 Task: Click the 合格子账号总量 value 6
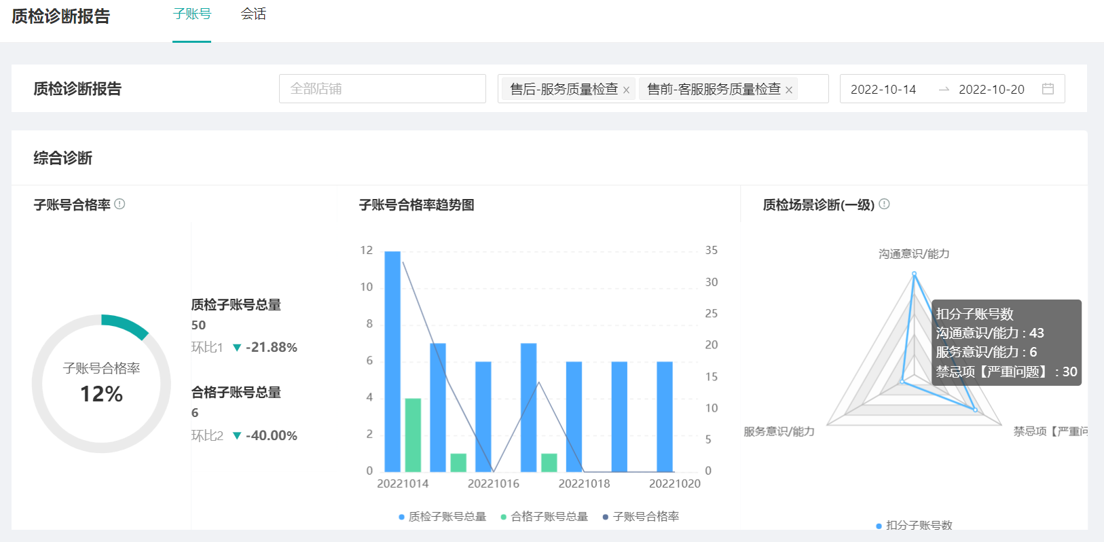[195, 413]
